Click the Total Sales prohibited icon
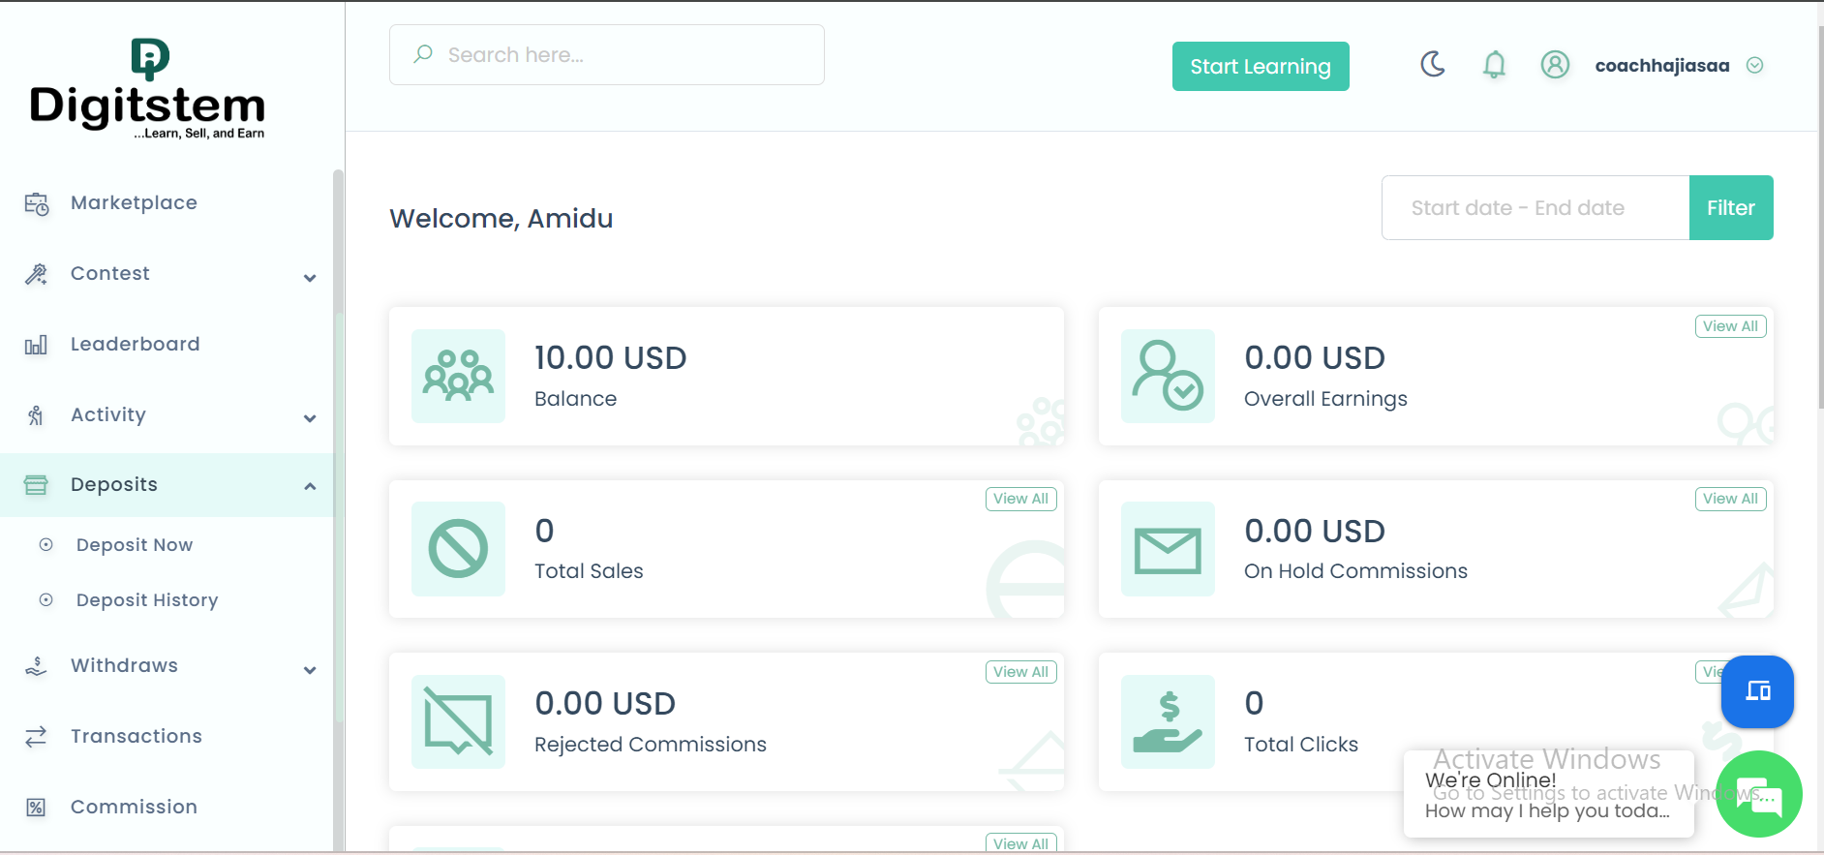The width and height of the screenshot is (1824, 855). point(458,549)
